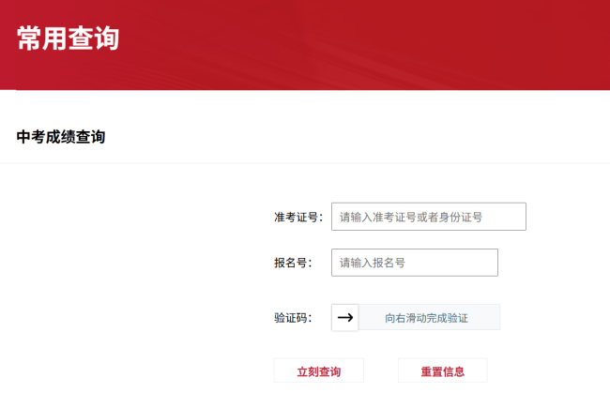Click placeholder text 请输入报名号

pos(373,264)
